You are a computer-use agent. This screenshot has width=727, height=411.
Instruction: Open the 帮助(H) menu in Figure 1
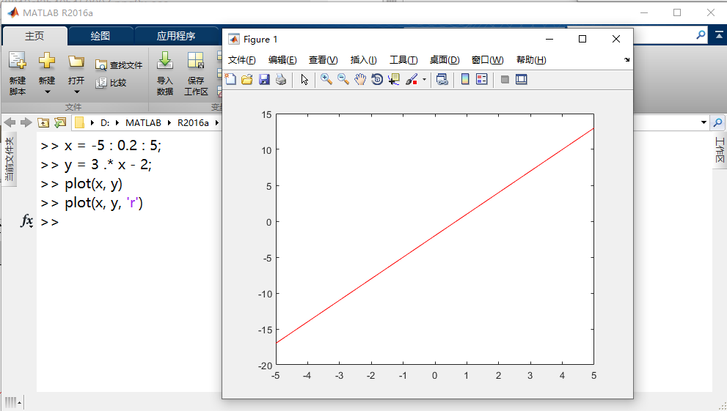pyautogui.click(x=531, y=59)
